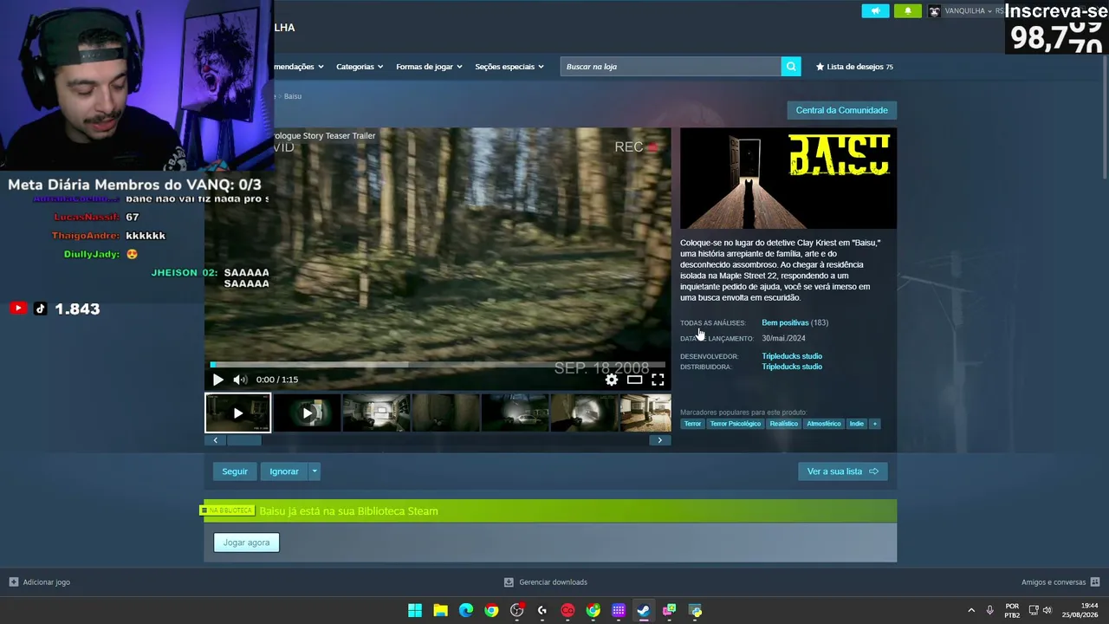Open the developer Tripleducks studio link
This screenshot has width=1109, height=624.
[x=792, y=356]
